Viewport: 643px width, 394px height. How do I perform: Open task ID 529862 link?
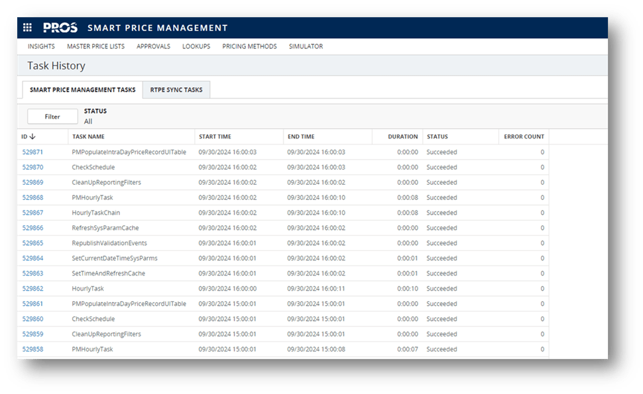32,288
